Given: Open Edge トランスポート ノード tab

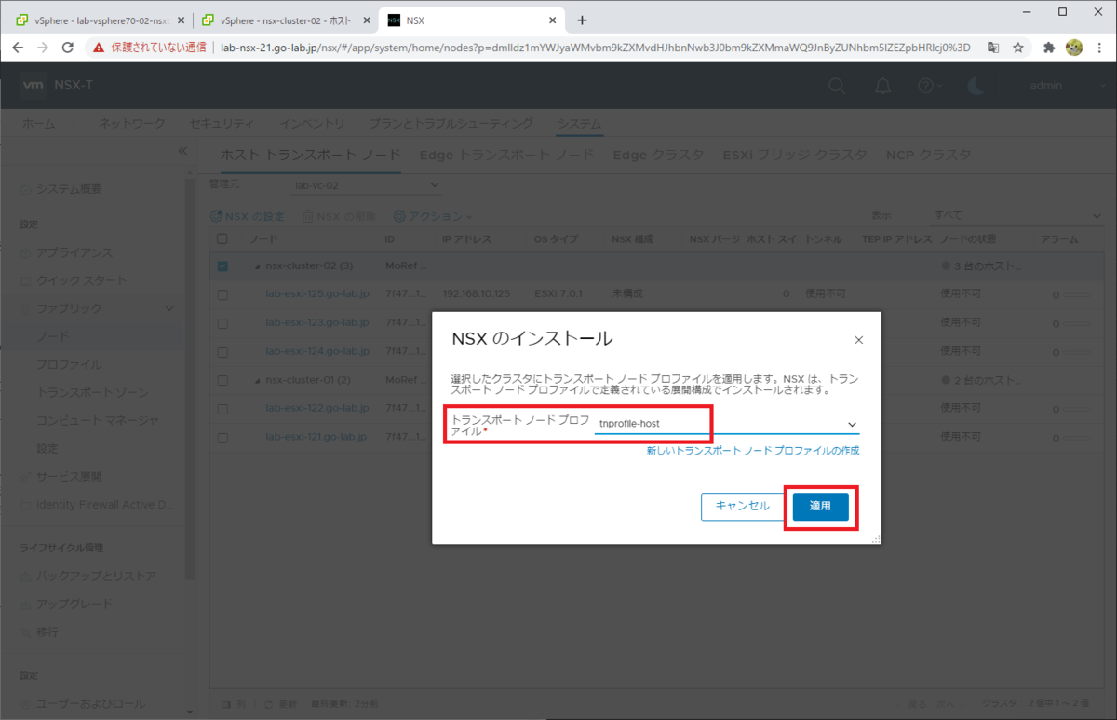Looking at the screenshot, I should click(x=506, y=155).
